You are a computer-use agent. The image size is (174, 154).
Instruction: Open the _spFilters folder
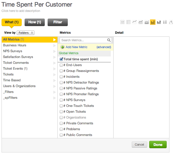30,98
